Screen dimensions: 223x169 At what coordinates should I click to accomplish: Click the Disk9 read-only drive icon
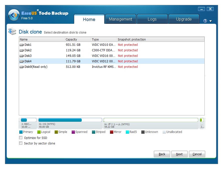click(x=22, y=67)
